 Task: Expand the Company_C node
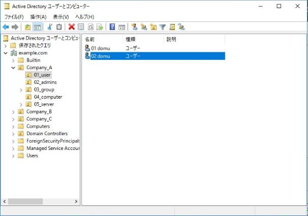pos(13,119)
